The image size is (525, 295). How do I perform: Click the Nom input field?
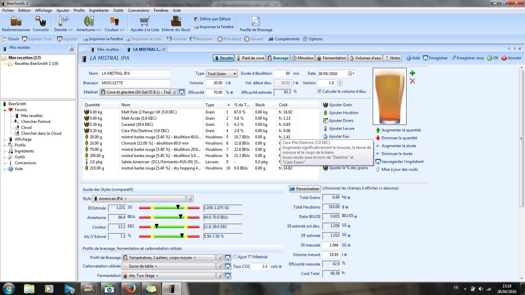point(135,73)
